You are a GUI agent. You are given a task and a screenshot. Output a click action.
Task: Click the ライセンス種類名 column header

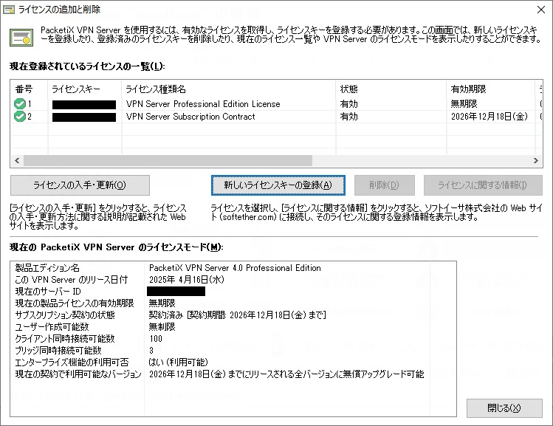coord(227,89)
